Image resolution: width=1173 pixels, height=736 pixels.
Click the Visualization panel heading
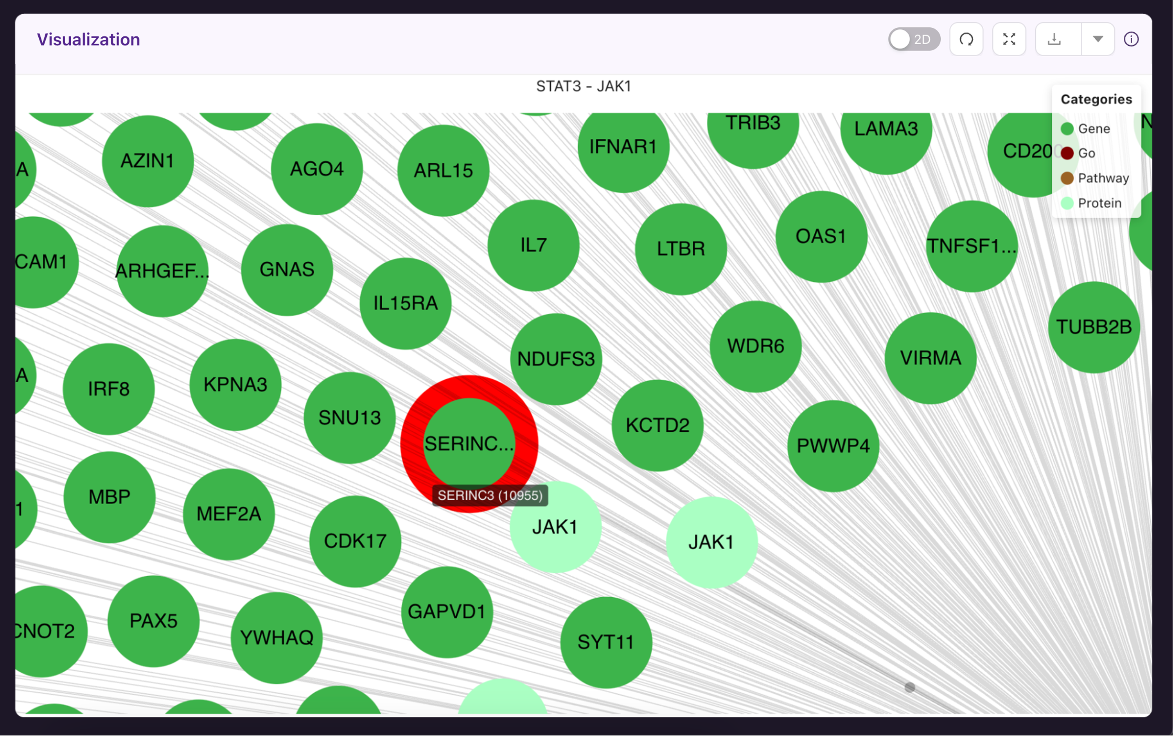point(89,39)
